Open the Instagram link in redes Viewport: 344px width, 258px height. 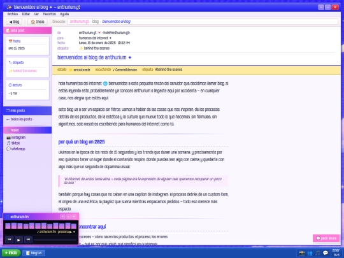point(16,138)
